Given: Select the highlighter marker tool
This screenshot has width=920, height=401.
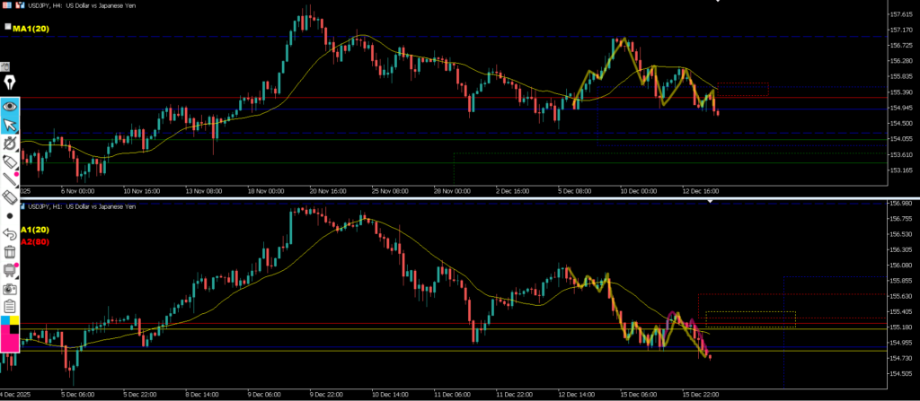Looking at the screenshot, I should (x=10, y=161).
